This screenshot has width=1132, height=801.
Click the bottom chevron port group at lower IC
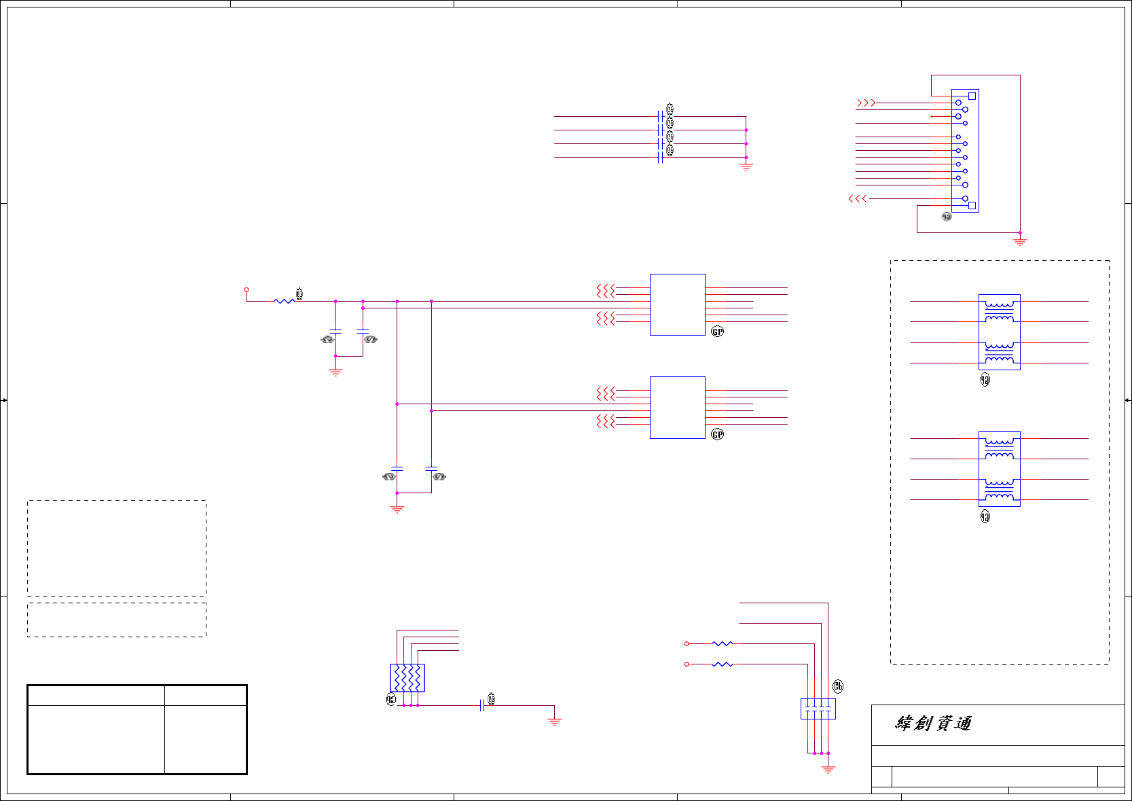point(606,421)
